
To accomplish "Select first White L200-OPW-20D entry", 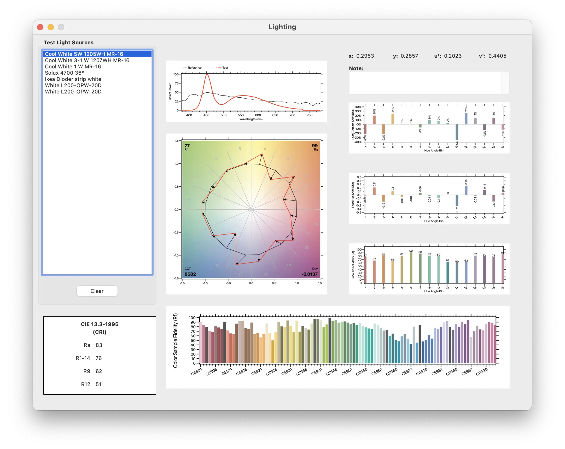I will coord(73,85).
